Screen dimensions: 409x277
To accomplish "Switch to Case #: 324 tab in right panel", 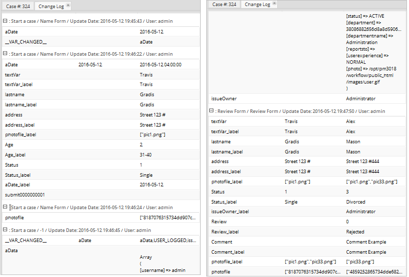I will [225, 5].
